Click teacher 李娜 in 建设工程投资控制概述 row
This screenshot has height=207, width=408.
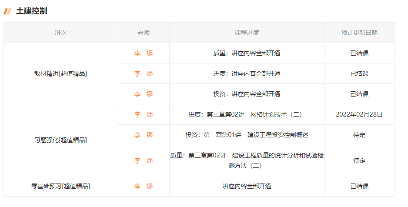[x=144, y=135]
